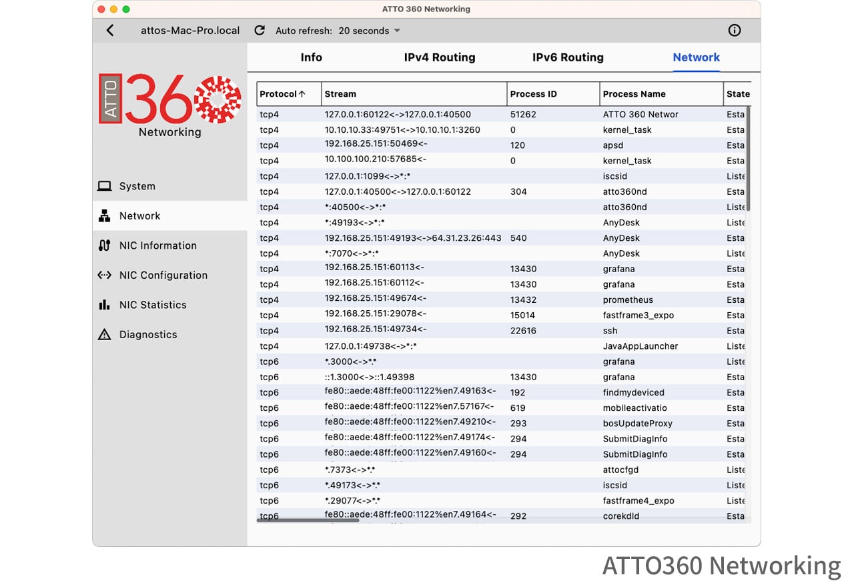The width and height of the screenshot is (854, 587).
Task: Click stream 127.0.0.1:1099<->*:*
Action: pyautogui.click(x=368, y=176)
